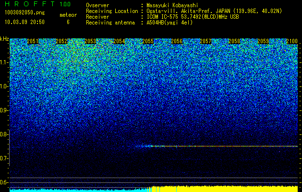
Task: Click the Ovserver field label
Action: 97,5
